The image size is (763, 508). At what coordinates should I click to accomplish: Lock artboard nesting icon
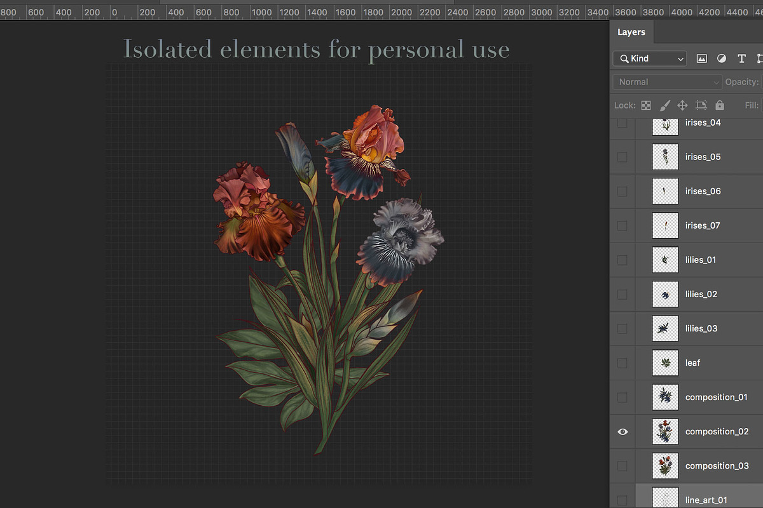pyautogui.click(x=701, y=105)
